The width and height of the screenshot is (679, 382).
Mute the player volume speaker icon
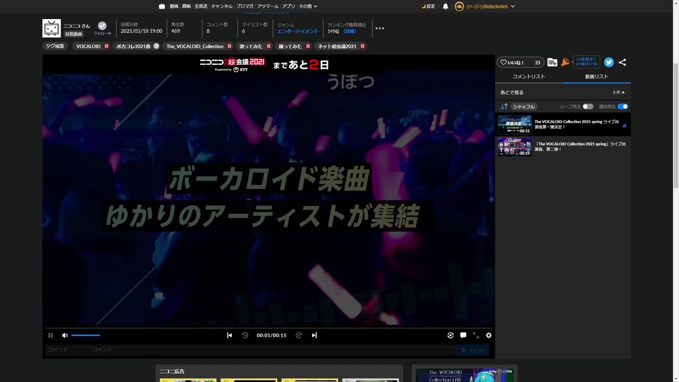(65, 335)
